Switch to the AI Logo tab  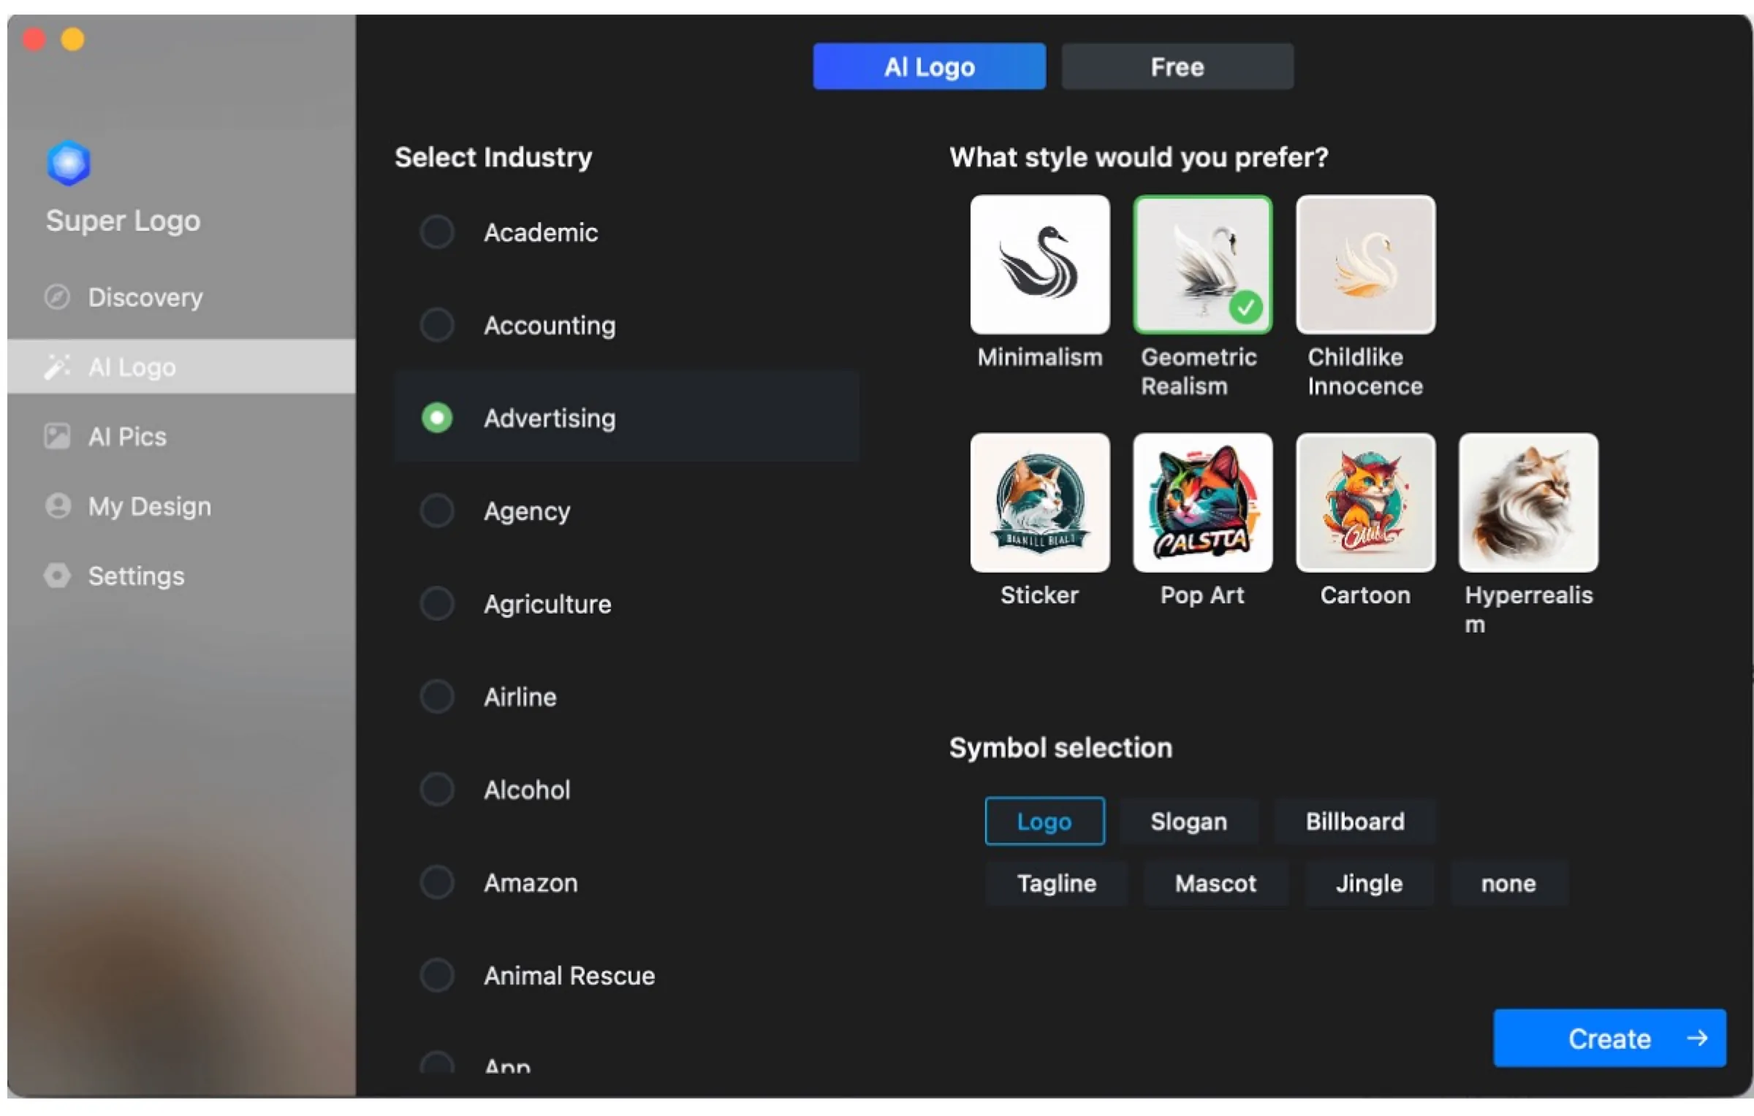pyautogui.click(x=930, y=66)
